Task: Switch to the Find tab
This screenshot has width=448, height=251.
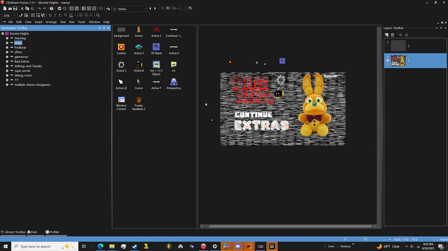Action: coord(32,232)
